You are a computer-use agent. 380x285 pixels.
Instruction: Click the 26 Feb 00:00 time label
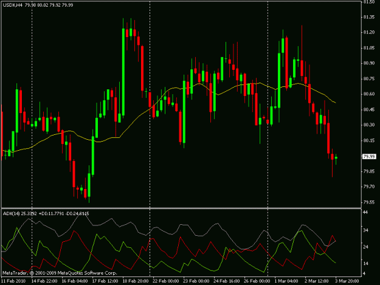257,281
